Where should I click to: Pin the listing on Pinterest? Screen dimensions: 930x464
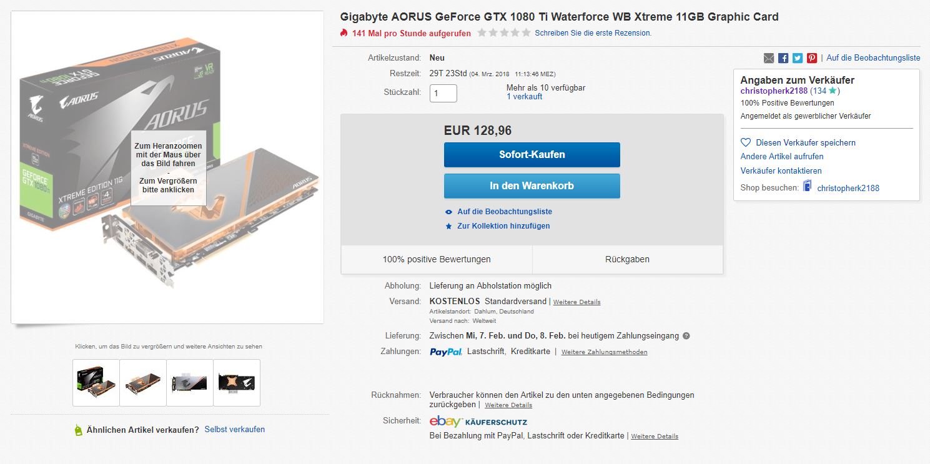coord(812,58)
